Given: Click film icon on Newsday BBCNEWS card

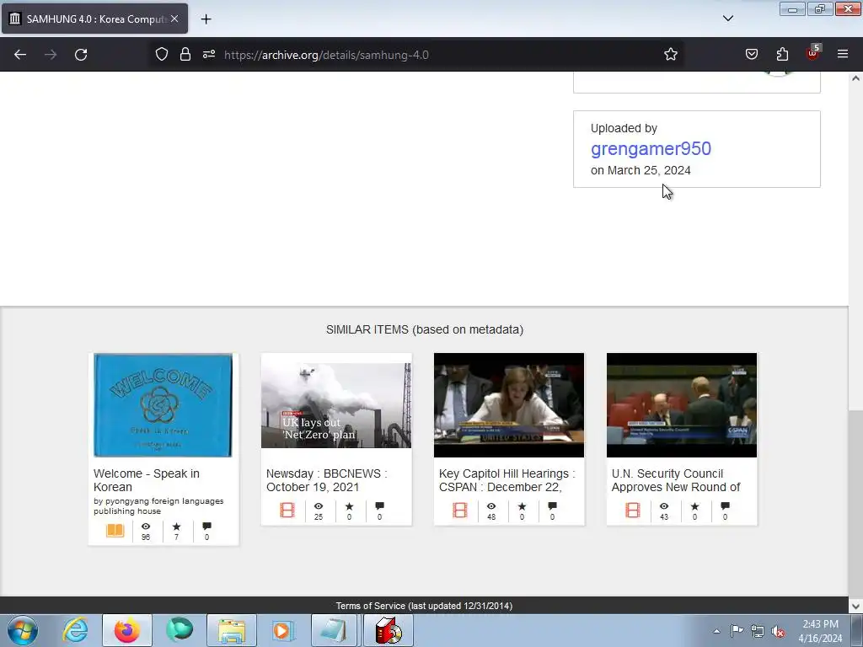Looking at the screenshot, I should tap(287, 510).
